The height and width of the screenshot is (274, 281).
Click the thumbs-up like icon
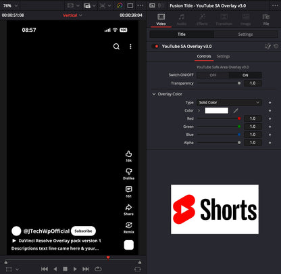[128, 154]
